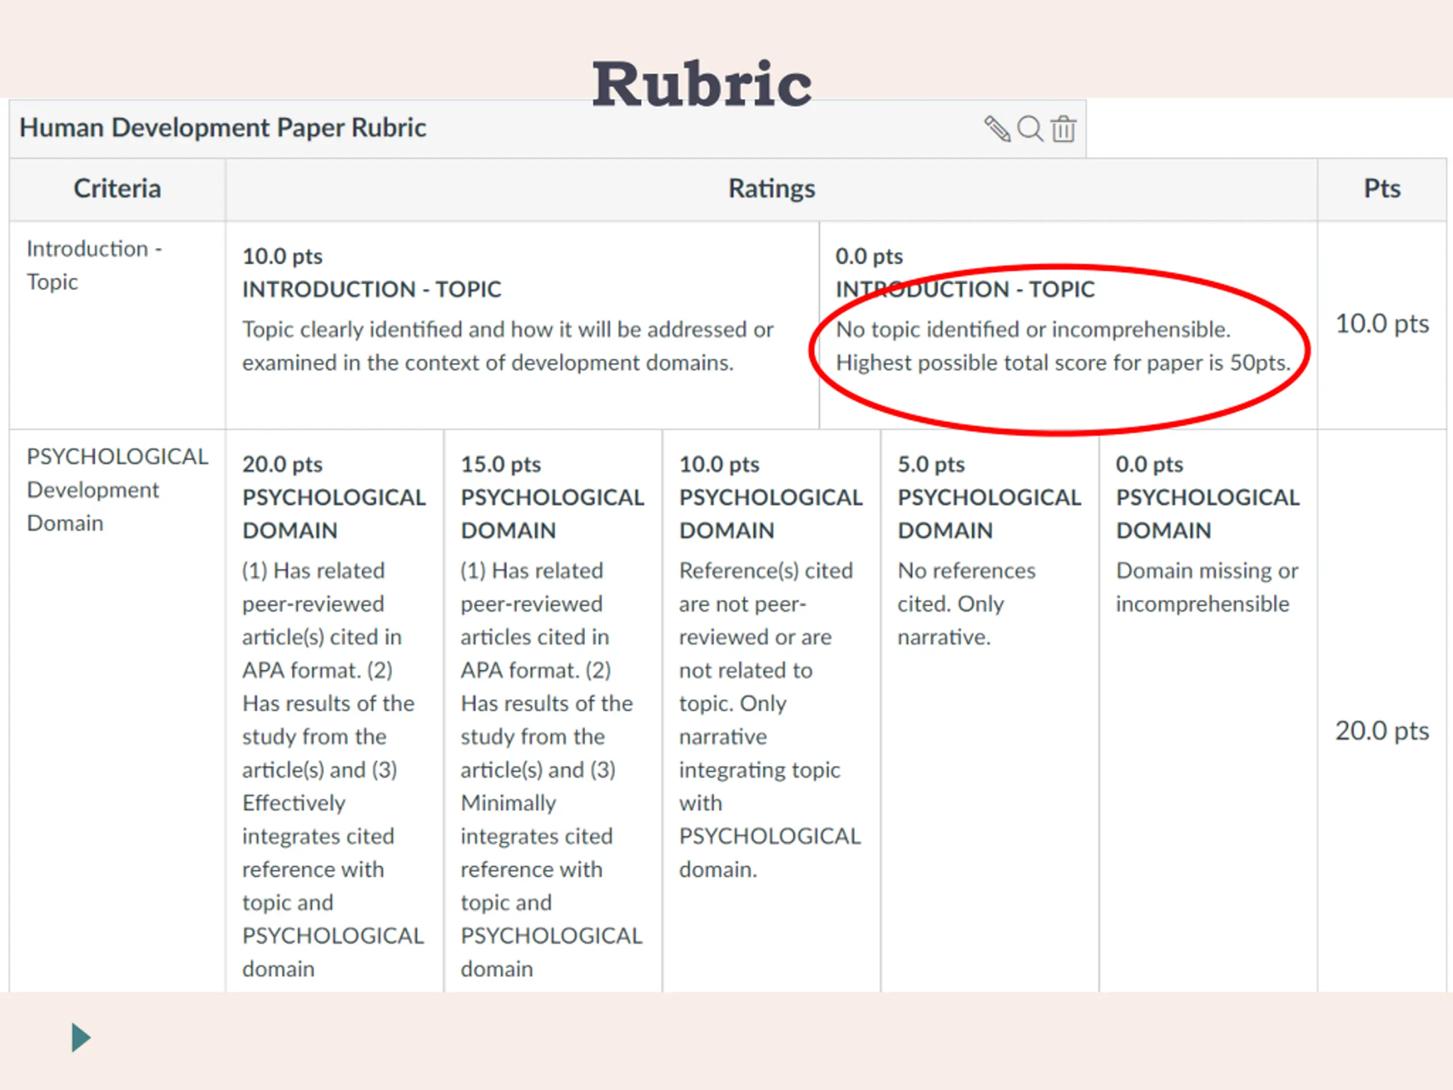
Task: Choose the 10.0 pts Introduction - Topic rating
Action: [x=522, y=325]
